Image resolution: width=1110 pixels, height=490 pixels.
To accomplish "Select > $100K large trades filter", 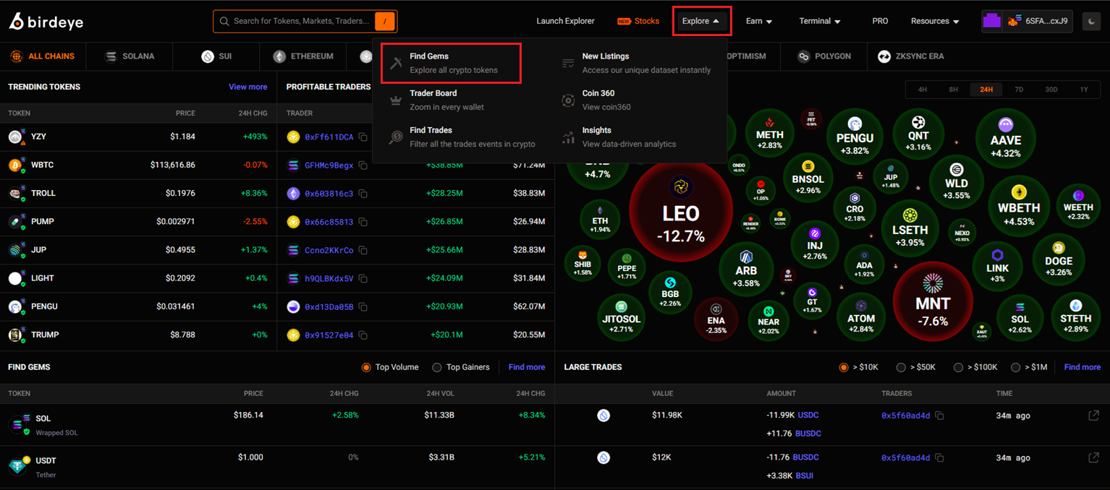I will (975, 367).
